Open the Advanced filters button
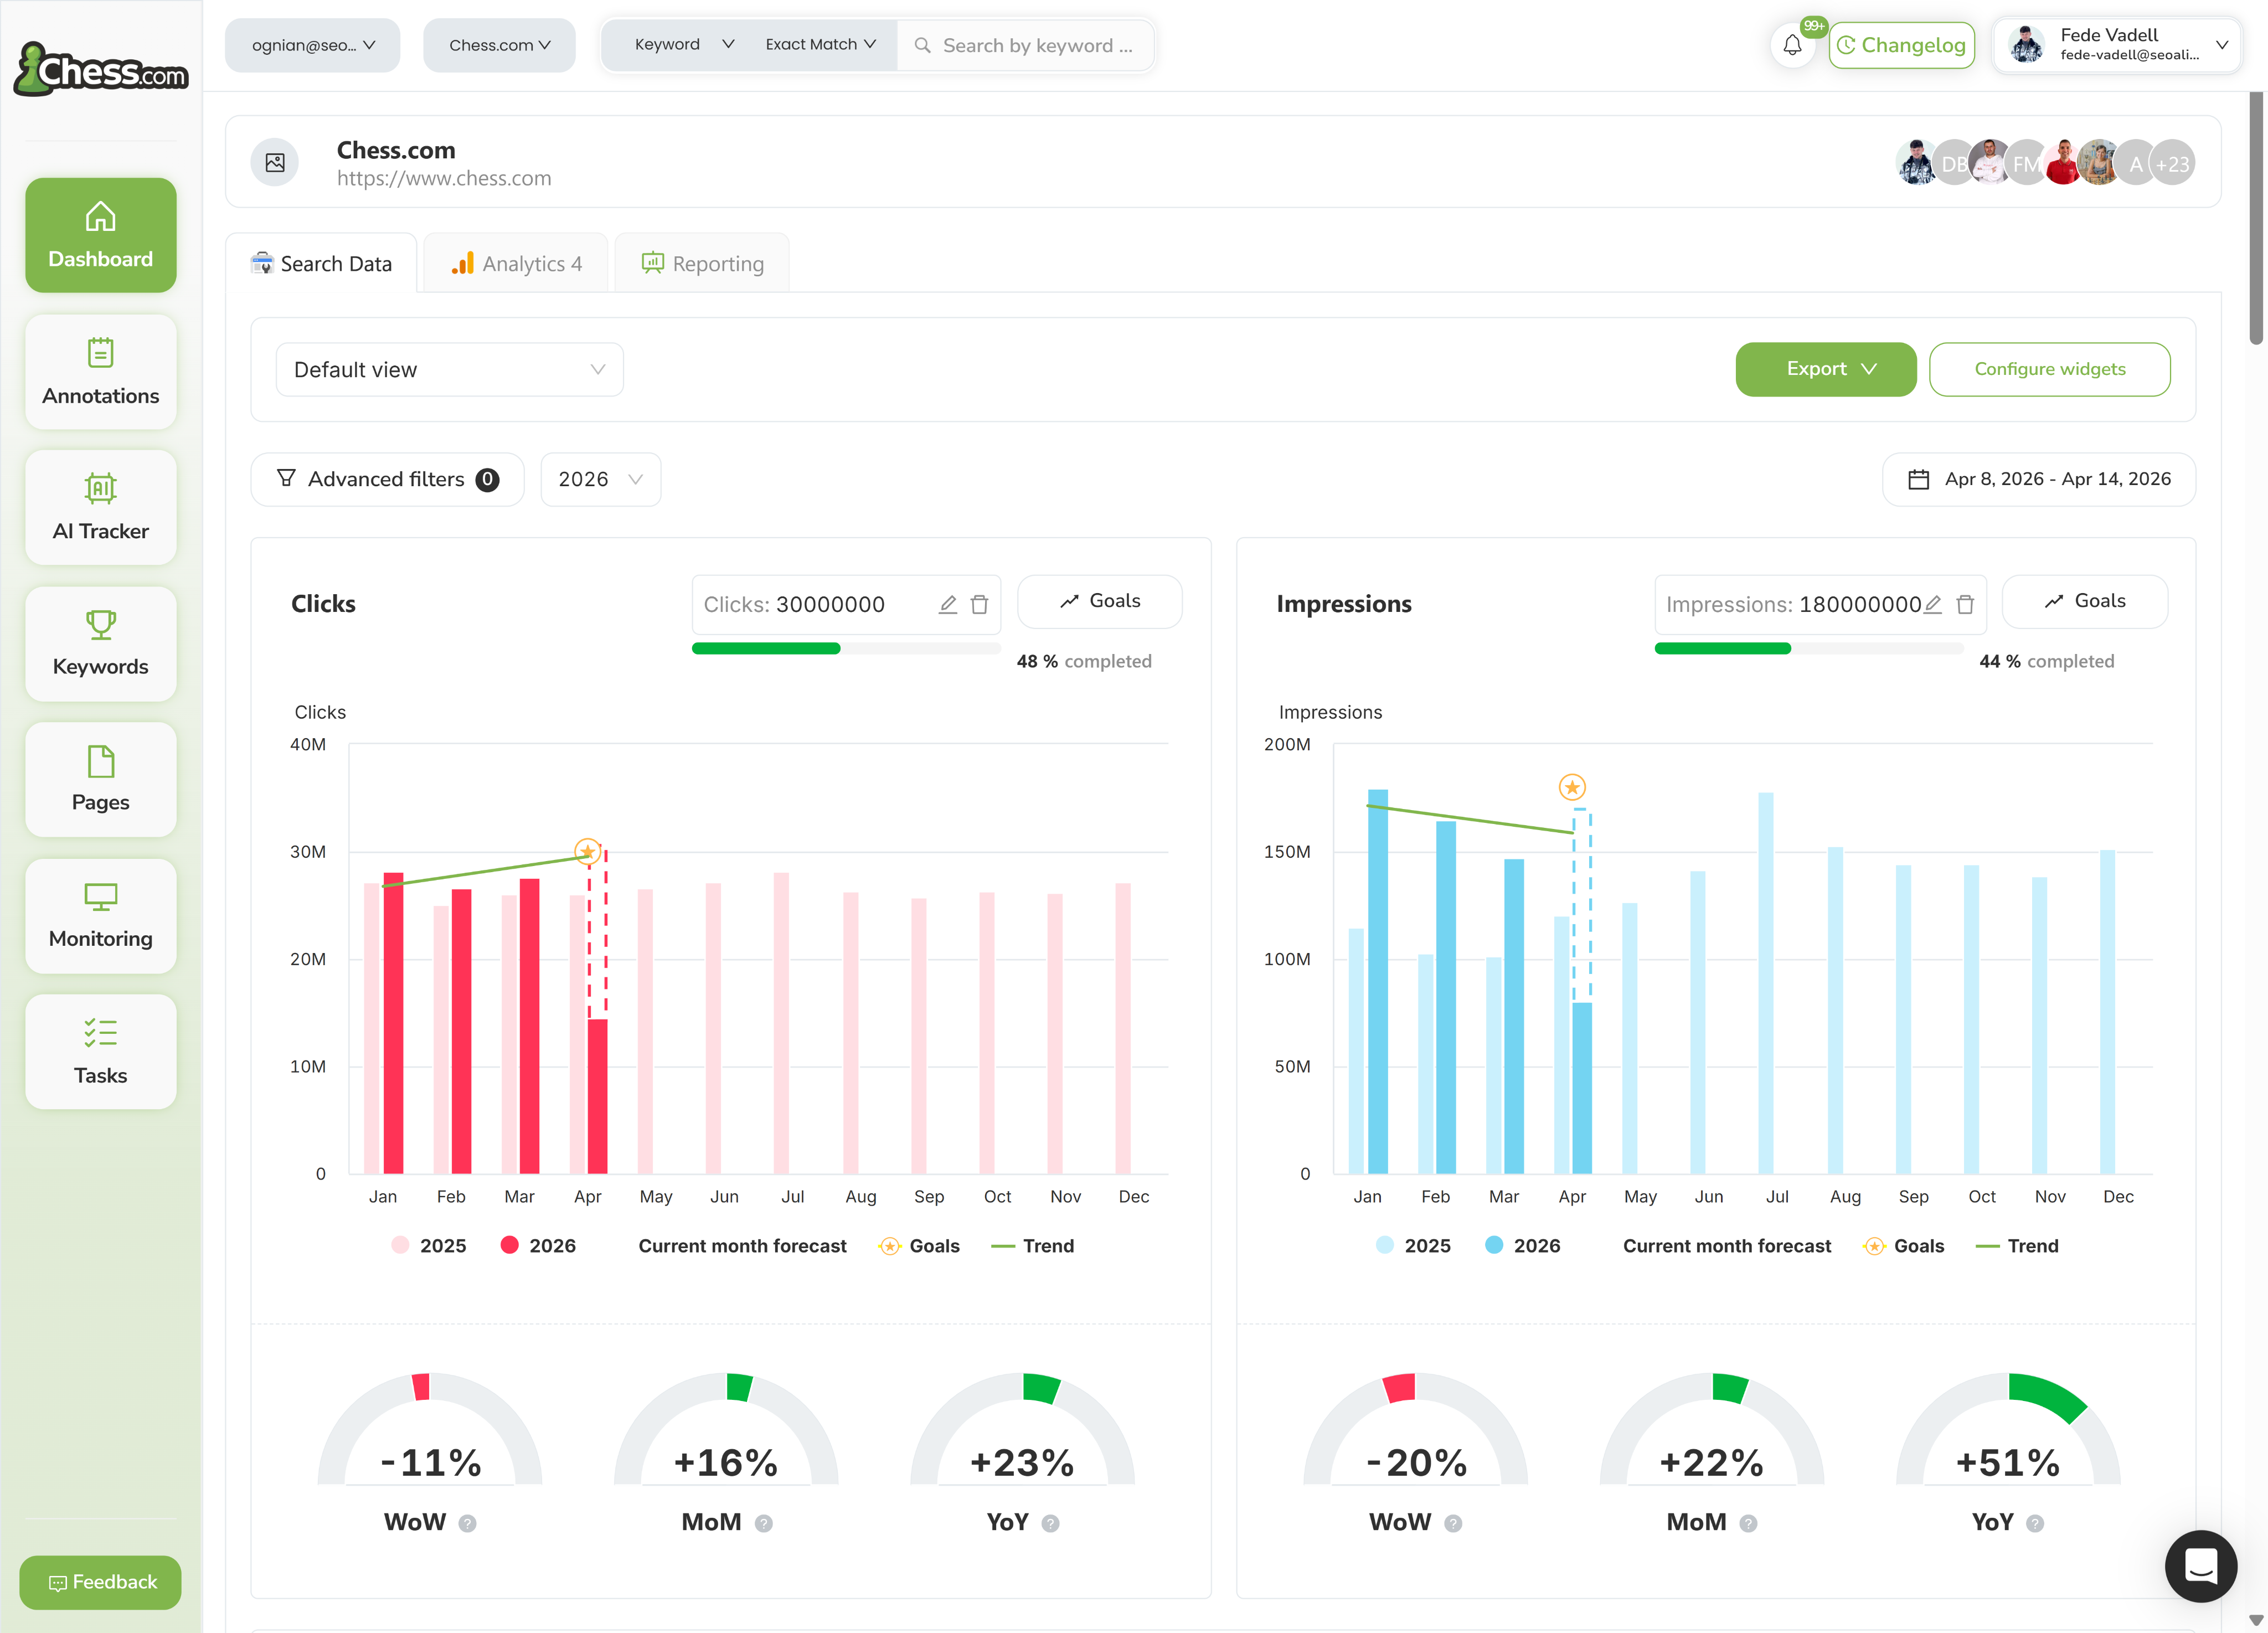 pos(387,479)
